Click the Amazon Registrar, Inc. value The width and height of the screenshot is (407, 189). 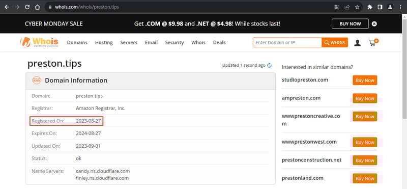[101, 109]
